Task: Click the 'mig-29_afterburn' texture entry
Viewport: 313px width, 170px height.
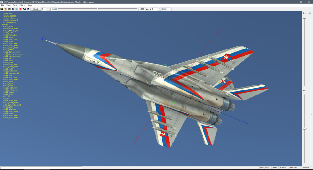Action: coord(9,109)
